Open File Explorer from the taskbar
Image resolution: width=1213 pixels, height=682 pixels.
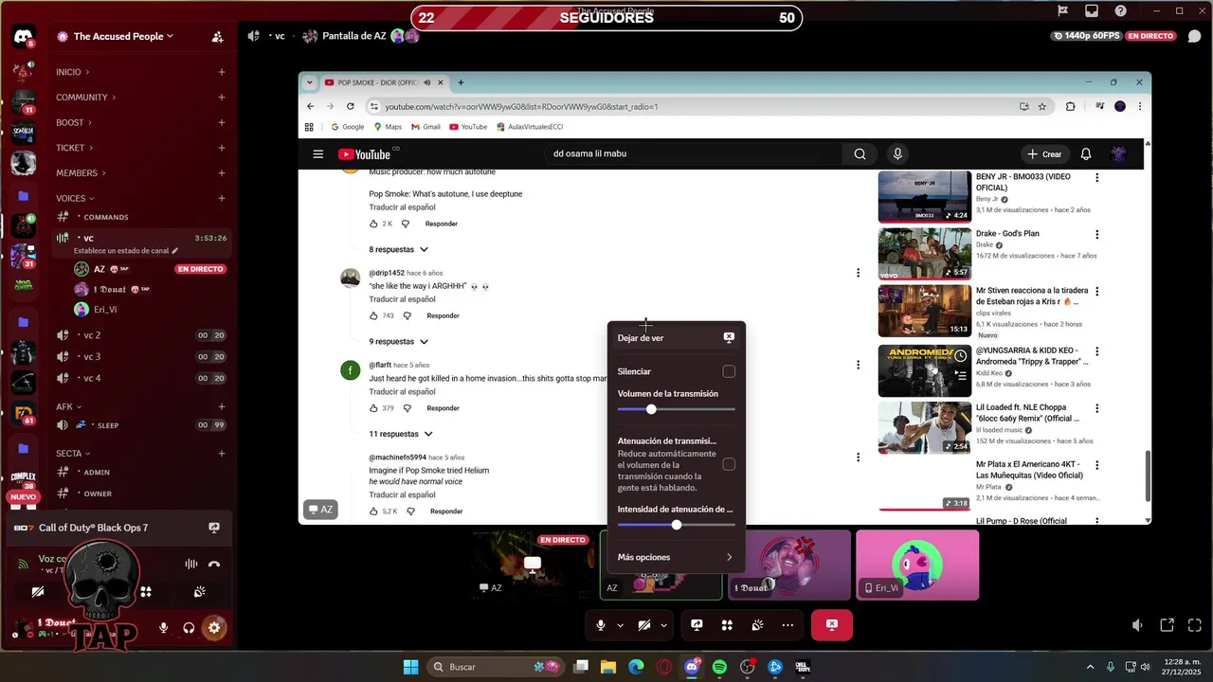[x=608, y=667]
